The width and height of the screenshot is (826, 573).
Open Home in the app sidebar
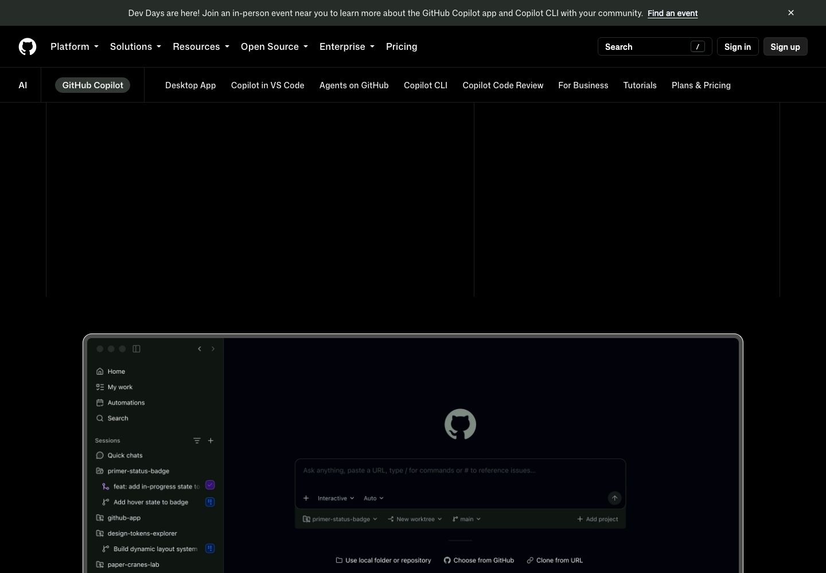pyautogui.click(x=111, y=371)
